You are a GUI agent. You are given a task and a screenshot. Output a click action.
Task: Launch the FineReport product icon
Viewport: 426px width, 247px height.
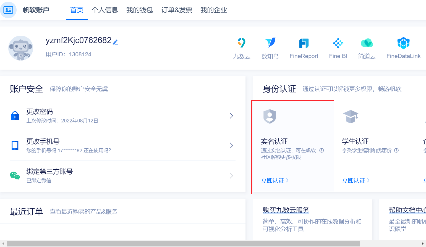point(304,43)
